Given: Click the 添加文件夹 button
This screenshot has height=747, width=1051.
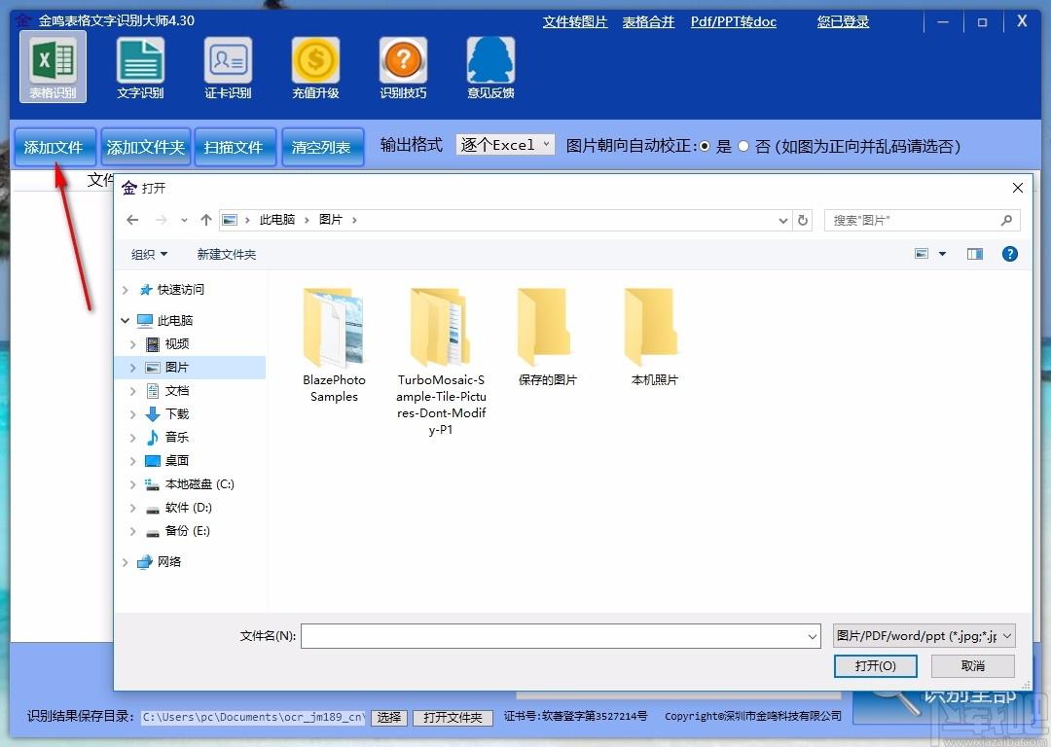Looking at the screenshot, I should click(145, 147).
